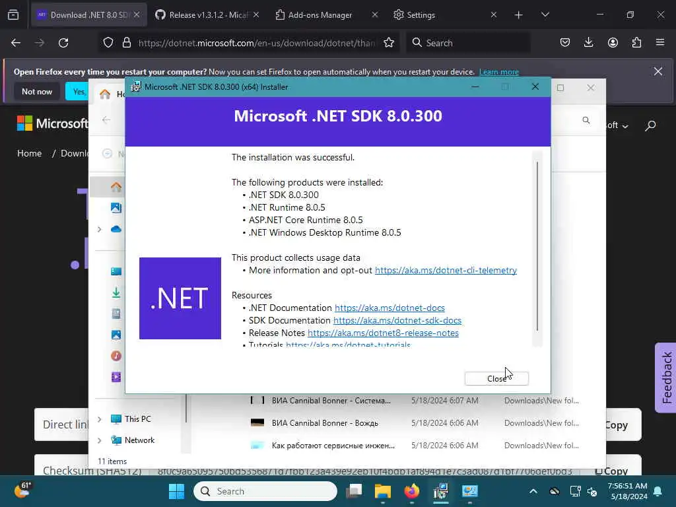Image resolution: width=676 pixels, height=507 pixels.
Task: Click the tracking protection shield icon
Action: (x=108, y=43)
